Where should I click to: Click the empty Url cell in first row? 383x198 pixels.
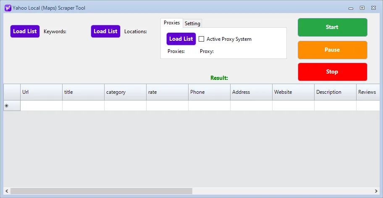pyautogui.click(x=41, y=106)
